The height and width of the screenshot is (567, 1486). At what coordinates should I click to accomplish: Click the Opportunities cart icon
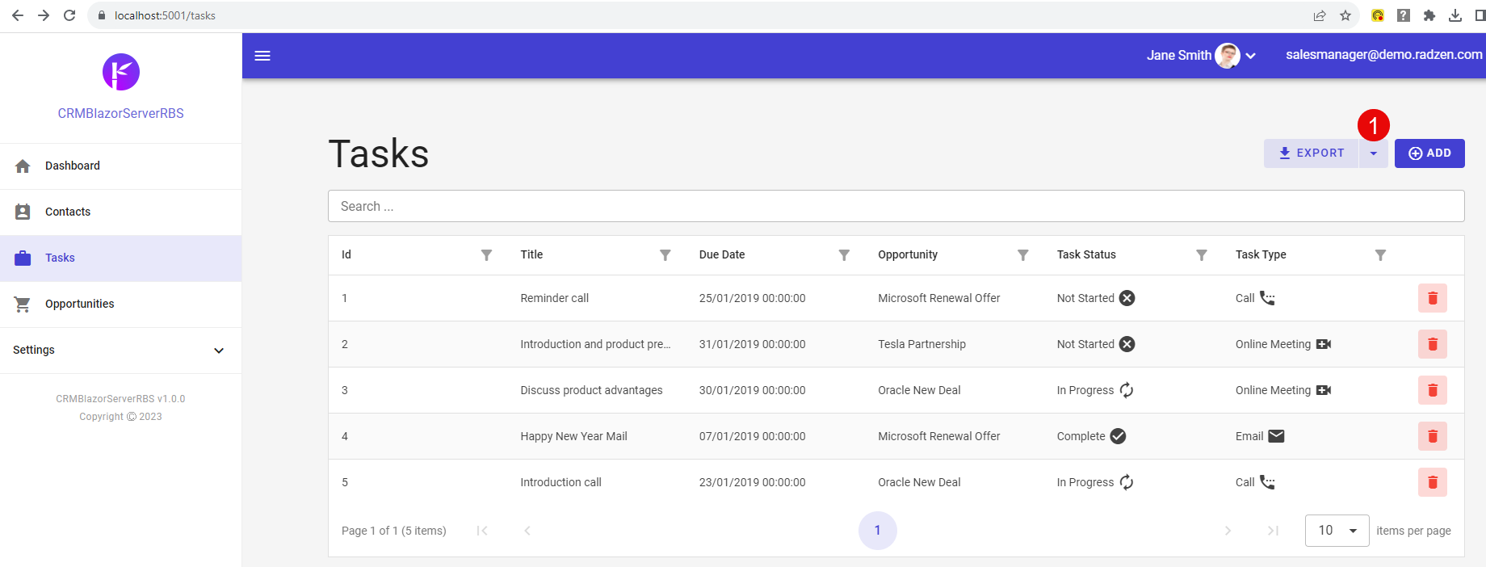coord(23,304)
